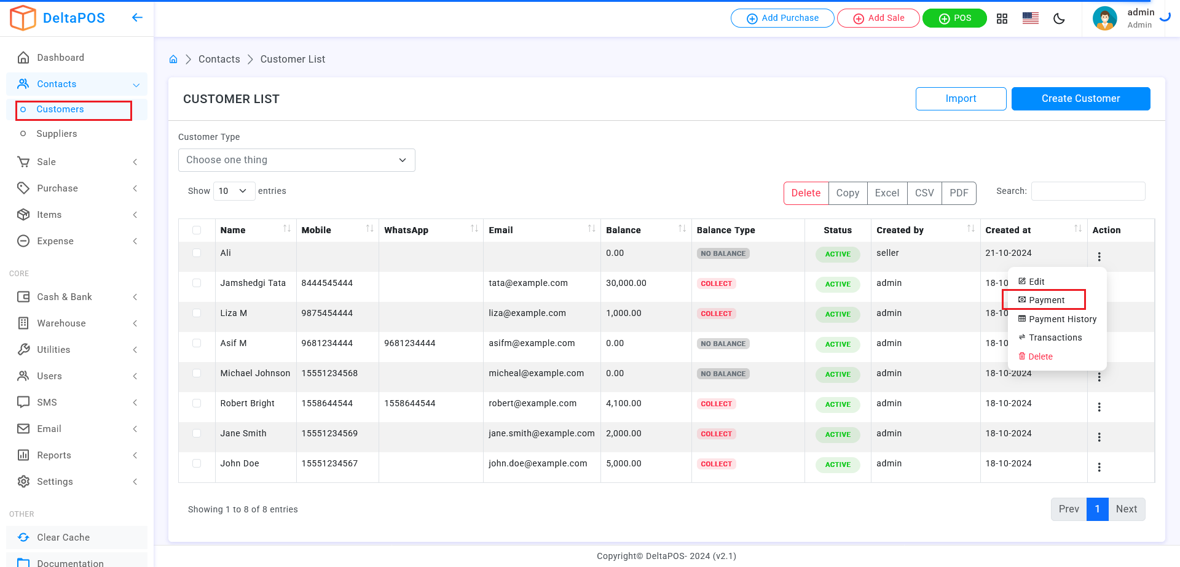Focus the Search input field
Image resolution: width=1180 pixels, height=567 pixels.
[x=1088, y=191]
